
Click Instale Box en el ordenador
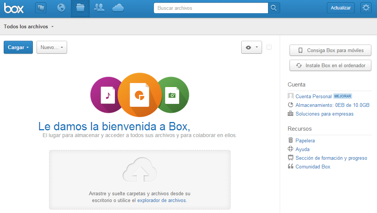(330, 65)
